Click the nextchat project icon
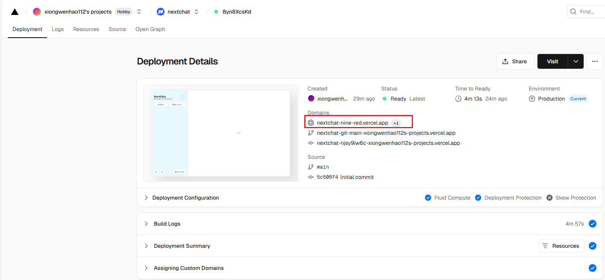Screen dimensions: 605x280 161,12
